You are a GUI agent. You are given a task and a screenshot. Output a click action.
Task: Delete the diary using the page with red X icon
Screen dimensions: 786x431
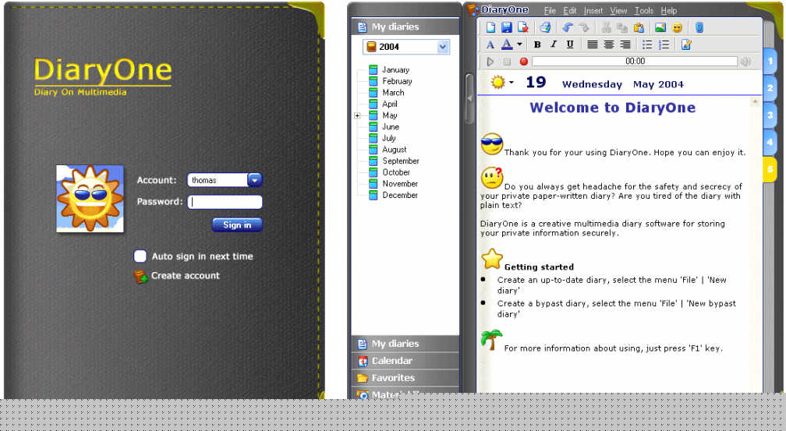(522, 27)
